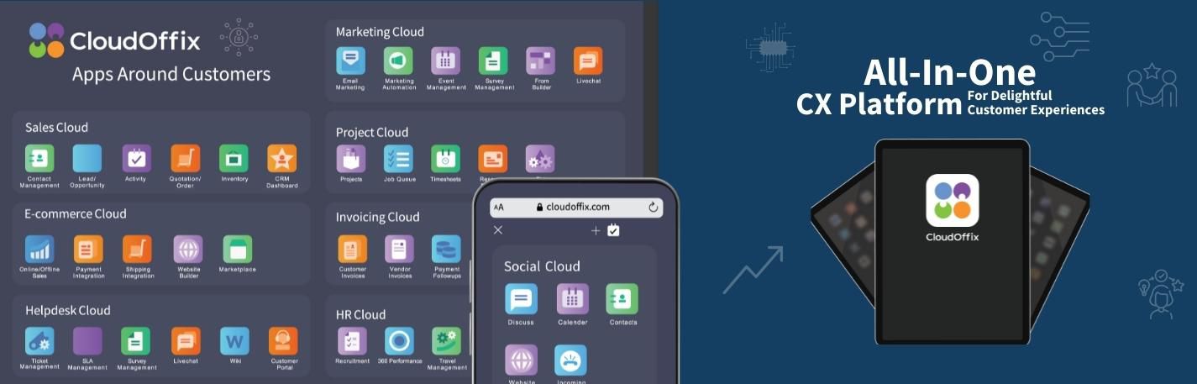Select Survey Management under Marketing Cloud
The image size is (1197, 384).
[x=493, y=60]
